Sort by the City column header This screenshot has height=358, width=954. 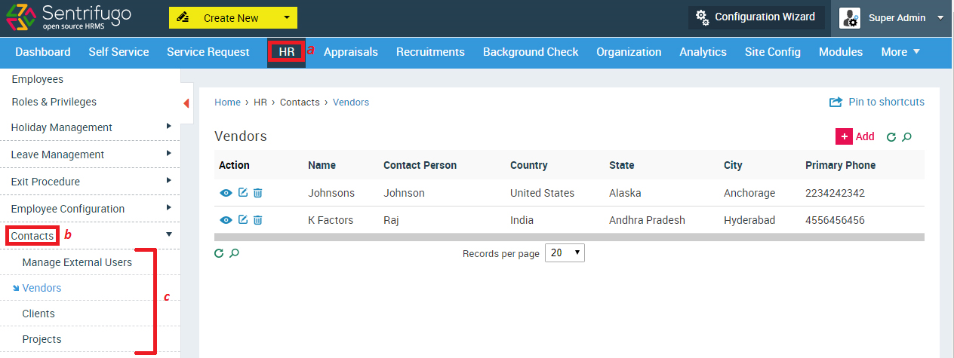[x=733, y=165]
